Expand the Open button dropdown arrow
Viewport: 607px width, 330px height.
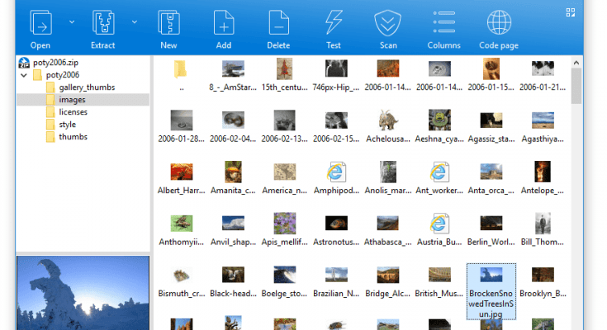(72, 22)
